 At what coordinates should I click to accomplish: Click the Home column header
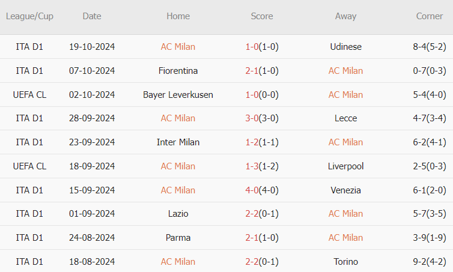[178, 16]
